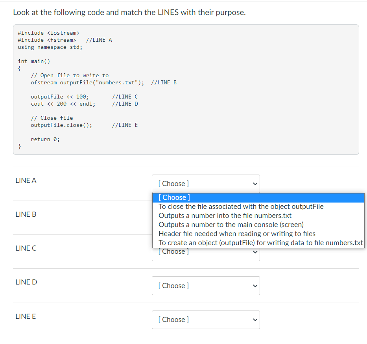The width and height of the screenshot is (367, 344).
Task: Click the LINE E row label
Action: coord(25,316)
